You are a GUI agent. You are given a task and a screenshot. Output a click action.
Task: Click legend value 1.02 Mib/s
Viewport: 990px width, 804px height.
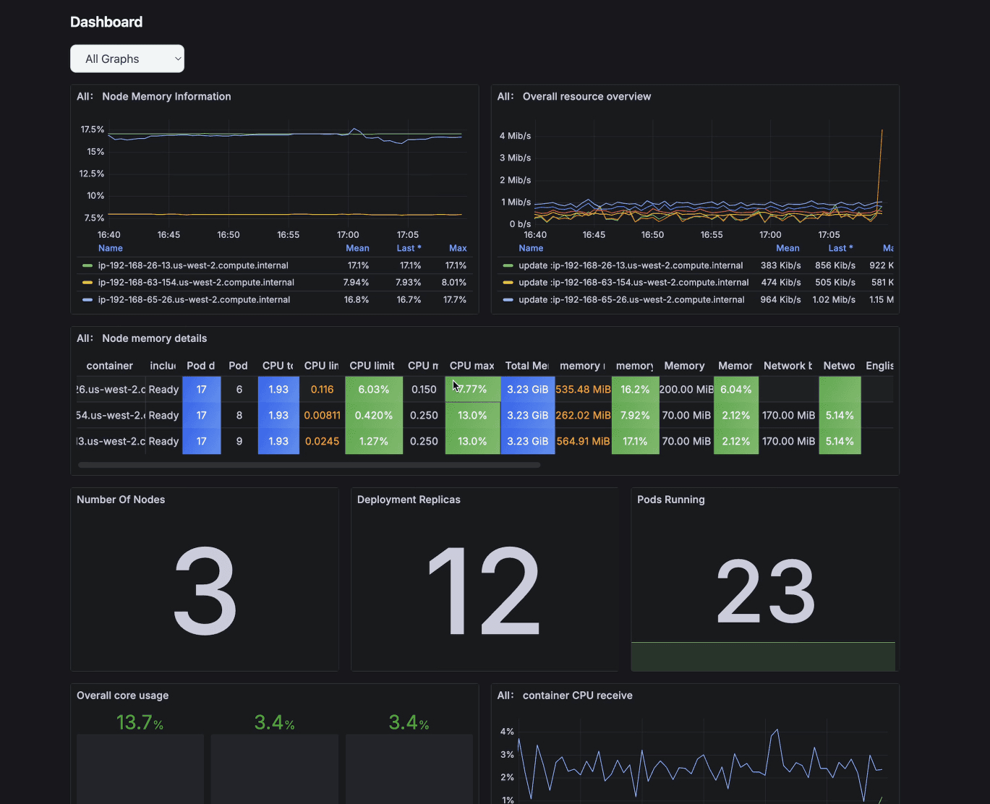click(x=834, y=299)
